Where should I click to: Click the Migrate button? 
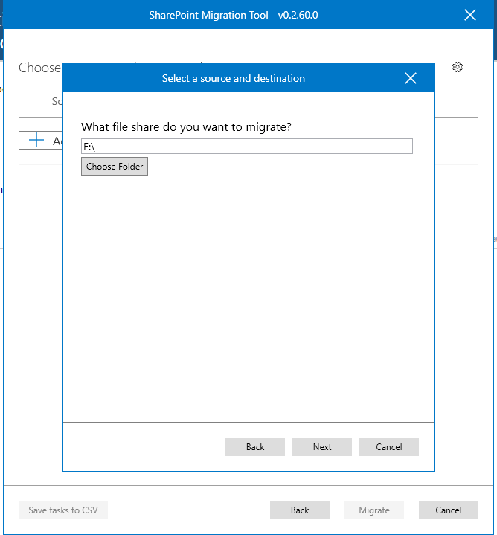[x=373, y=510]
